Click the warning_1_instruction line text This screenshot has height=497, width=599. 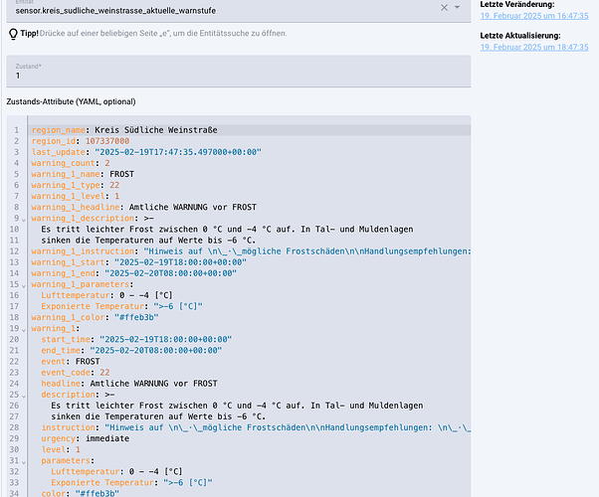click(x=249, y=250)
